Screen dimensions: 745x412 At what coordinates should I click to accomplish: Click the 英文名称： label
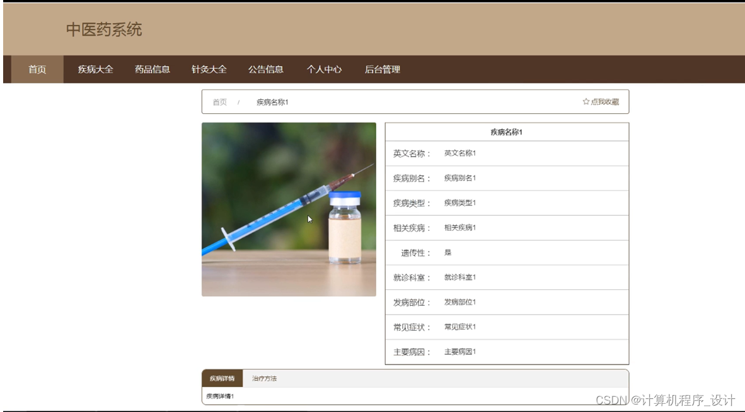click(x=412, y=153)
